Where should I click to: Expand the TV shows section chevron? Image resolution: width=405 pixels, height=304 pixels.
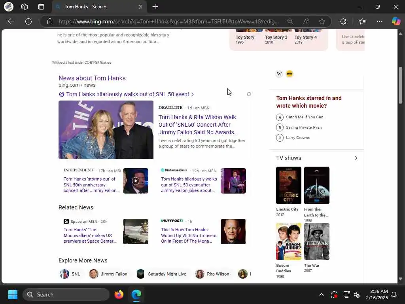(x=356, y=158)
